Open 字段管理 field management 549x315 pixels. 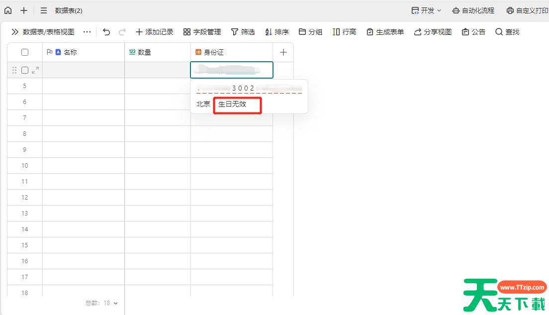click(x=202, y=32)
